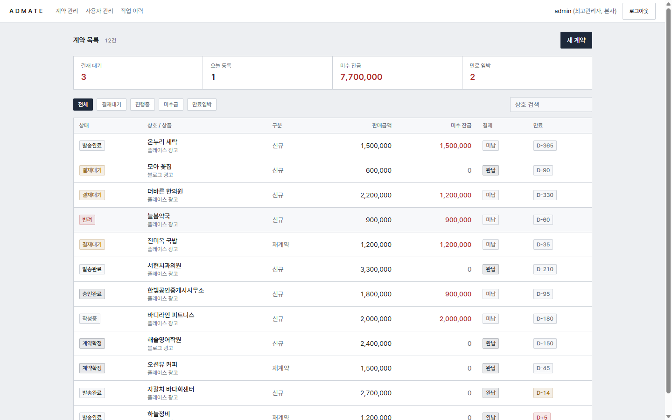672x420 pixels.
Task: Click the 모아 꽃집 row's 완납 badge
Action: [490, 170]
